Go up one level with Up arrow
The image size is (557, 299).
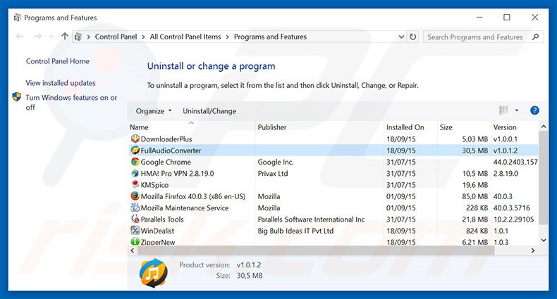coord(64,36)
